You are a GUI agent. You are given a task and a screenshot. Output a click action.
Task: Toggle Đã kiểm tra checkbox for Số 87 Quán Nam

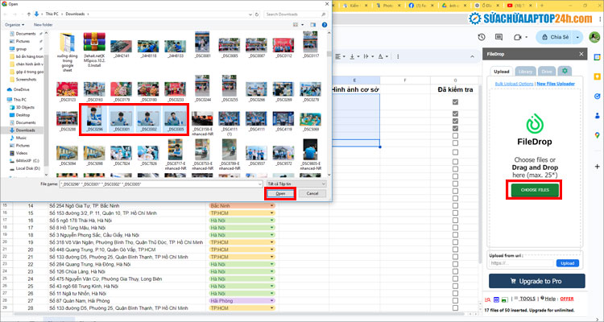pyautogui.click(x=455, y=301)
